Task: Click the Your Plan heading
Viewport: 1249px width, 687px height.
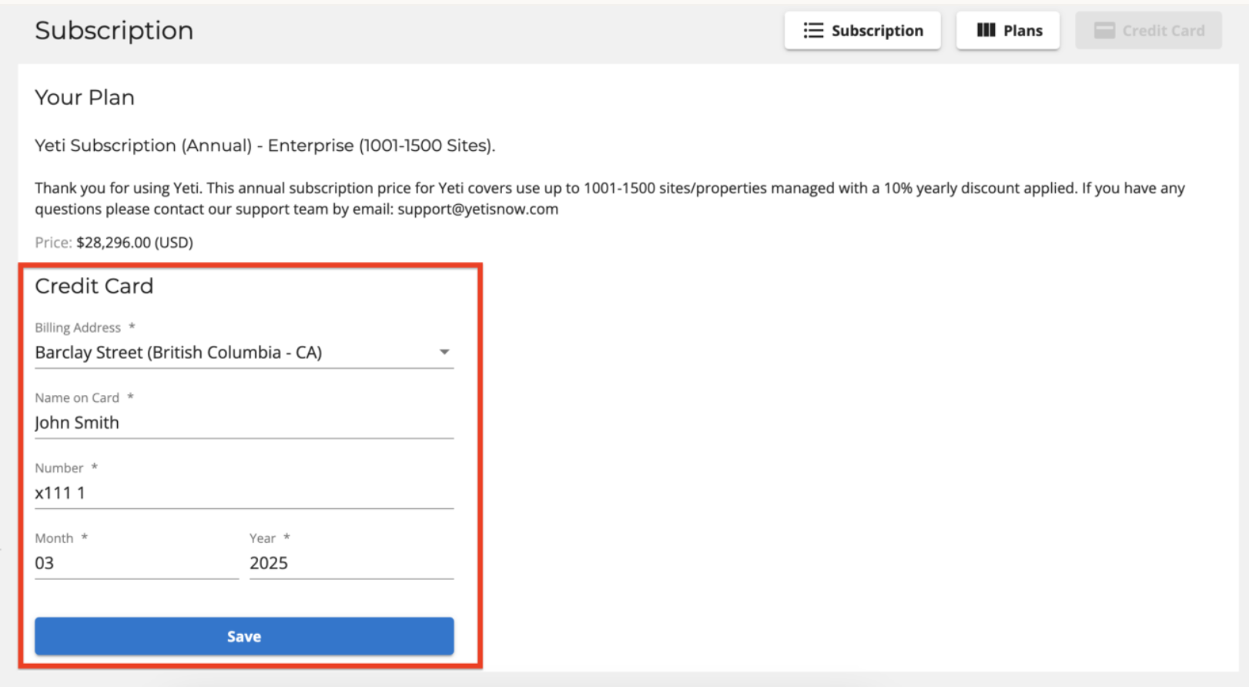Action: pos(85,98)
